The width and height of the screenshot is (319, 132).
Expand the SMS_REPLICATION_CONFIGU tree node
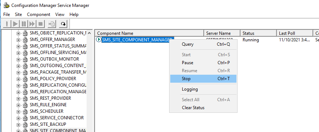pos(18,86)
